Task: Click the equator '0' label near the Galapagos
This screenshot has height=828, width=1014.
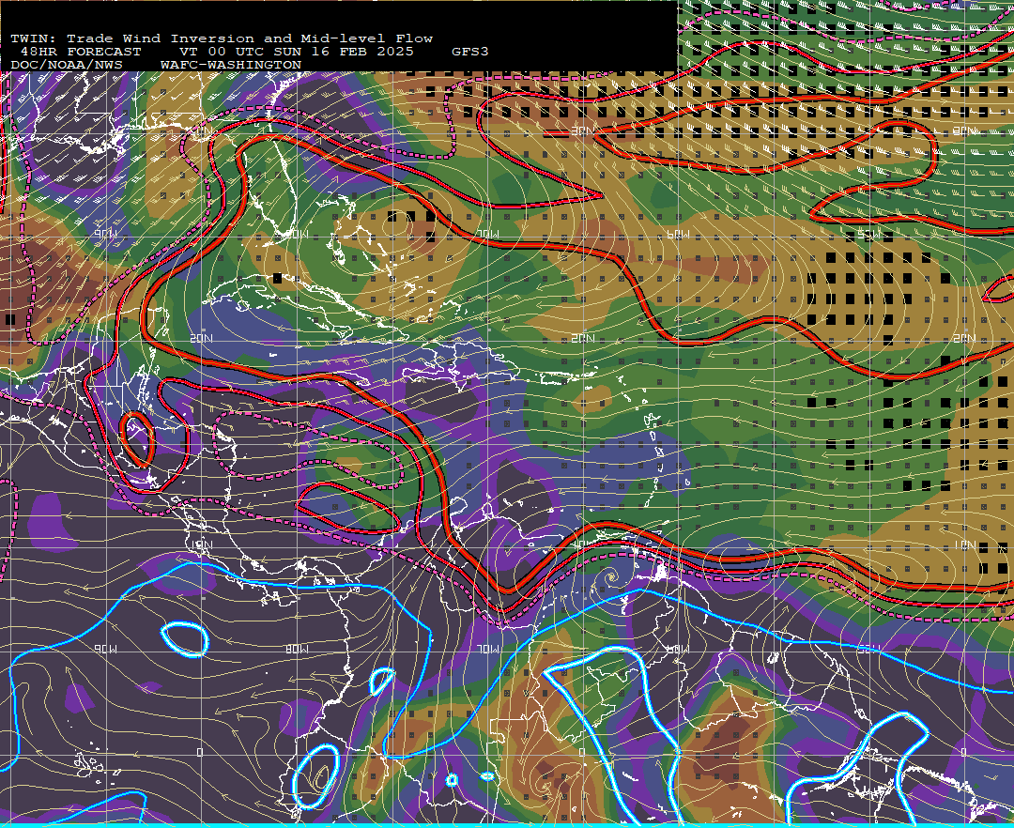Action: click(x=200, y=752)
